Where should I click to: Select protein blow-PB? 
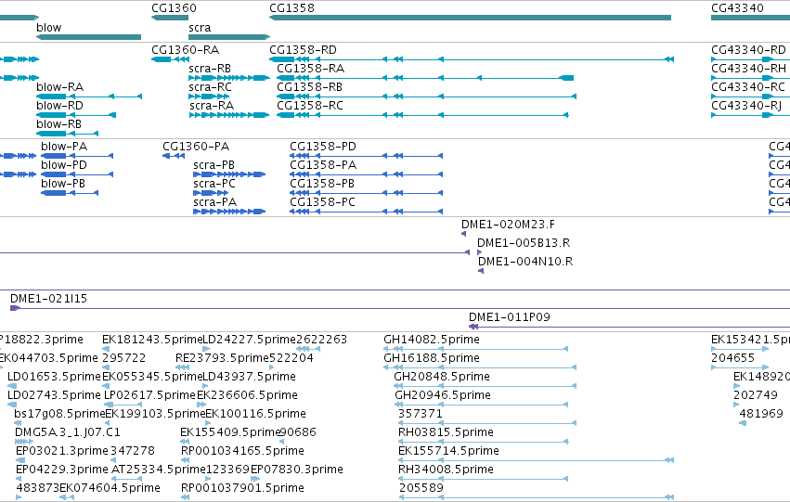click(x=70, y=193)
